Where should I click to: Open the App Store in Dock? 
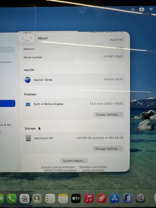(115, 199)
